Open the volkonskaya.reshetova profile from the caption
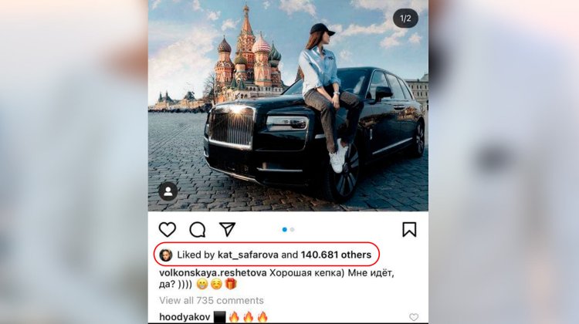Screen dimensions: 579x324 coord(214,272)
